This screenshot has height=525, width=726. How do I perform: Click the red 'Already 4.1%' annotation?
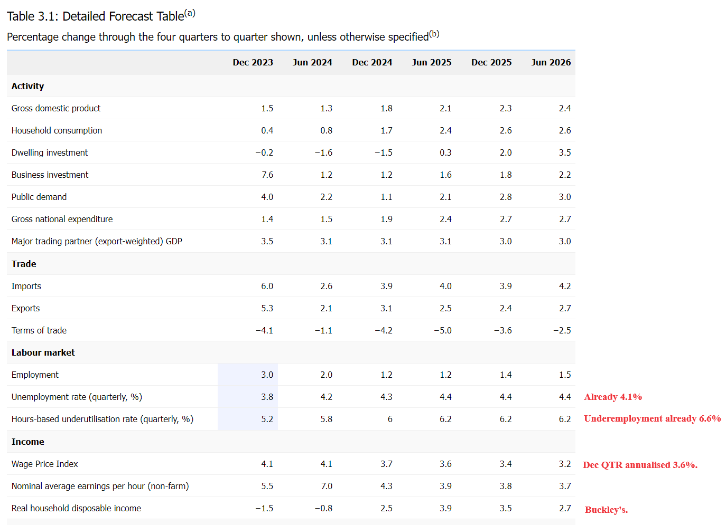coord(613,397)
